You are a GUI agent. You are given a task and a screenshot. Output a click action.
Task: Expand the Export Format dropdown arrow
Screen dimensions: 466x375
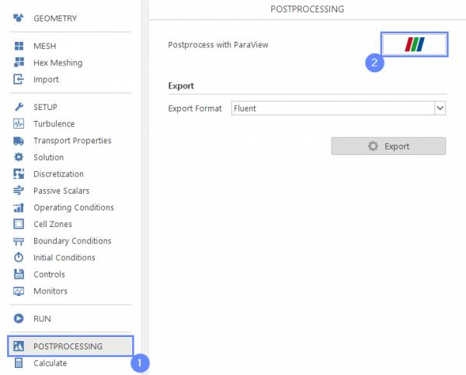(x=440, y=108)
